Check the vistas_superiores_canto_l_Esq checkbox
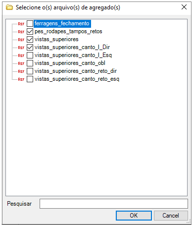 click(30, 56)
